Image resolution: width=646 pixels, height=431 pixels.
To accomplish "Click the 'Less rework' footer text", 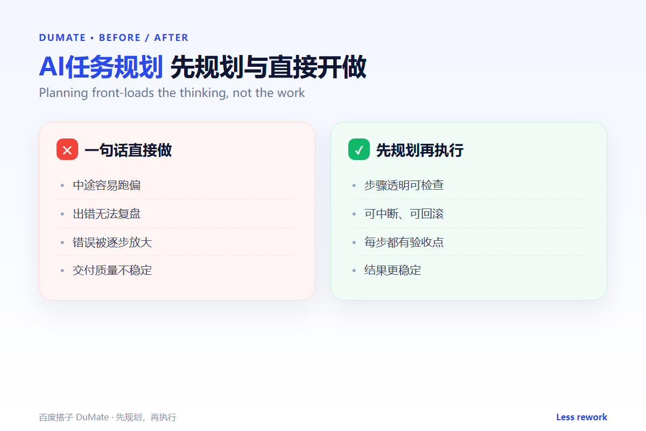I will pyautogui.click(x=581, y=417).
